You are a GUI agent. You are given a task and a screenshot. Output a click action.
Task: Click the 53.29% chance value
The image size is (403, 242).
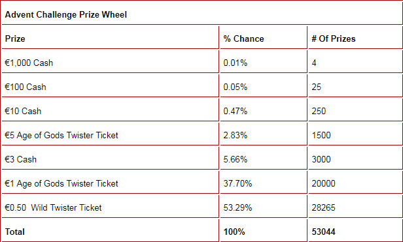pyautogui.click(x=237, y=207)
